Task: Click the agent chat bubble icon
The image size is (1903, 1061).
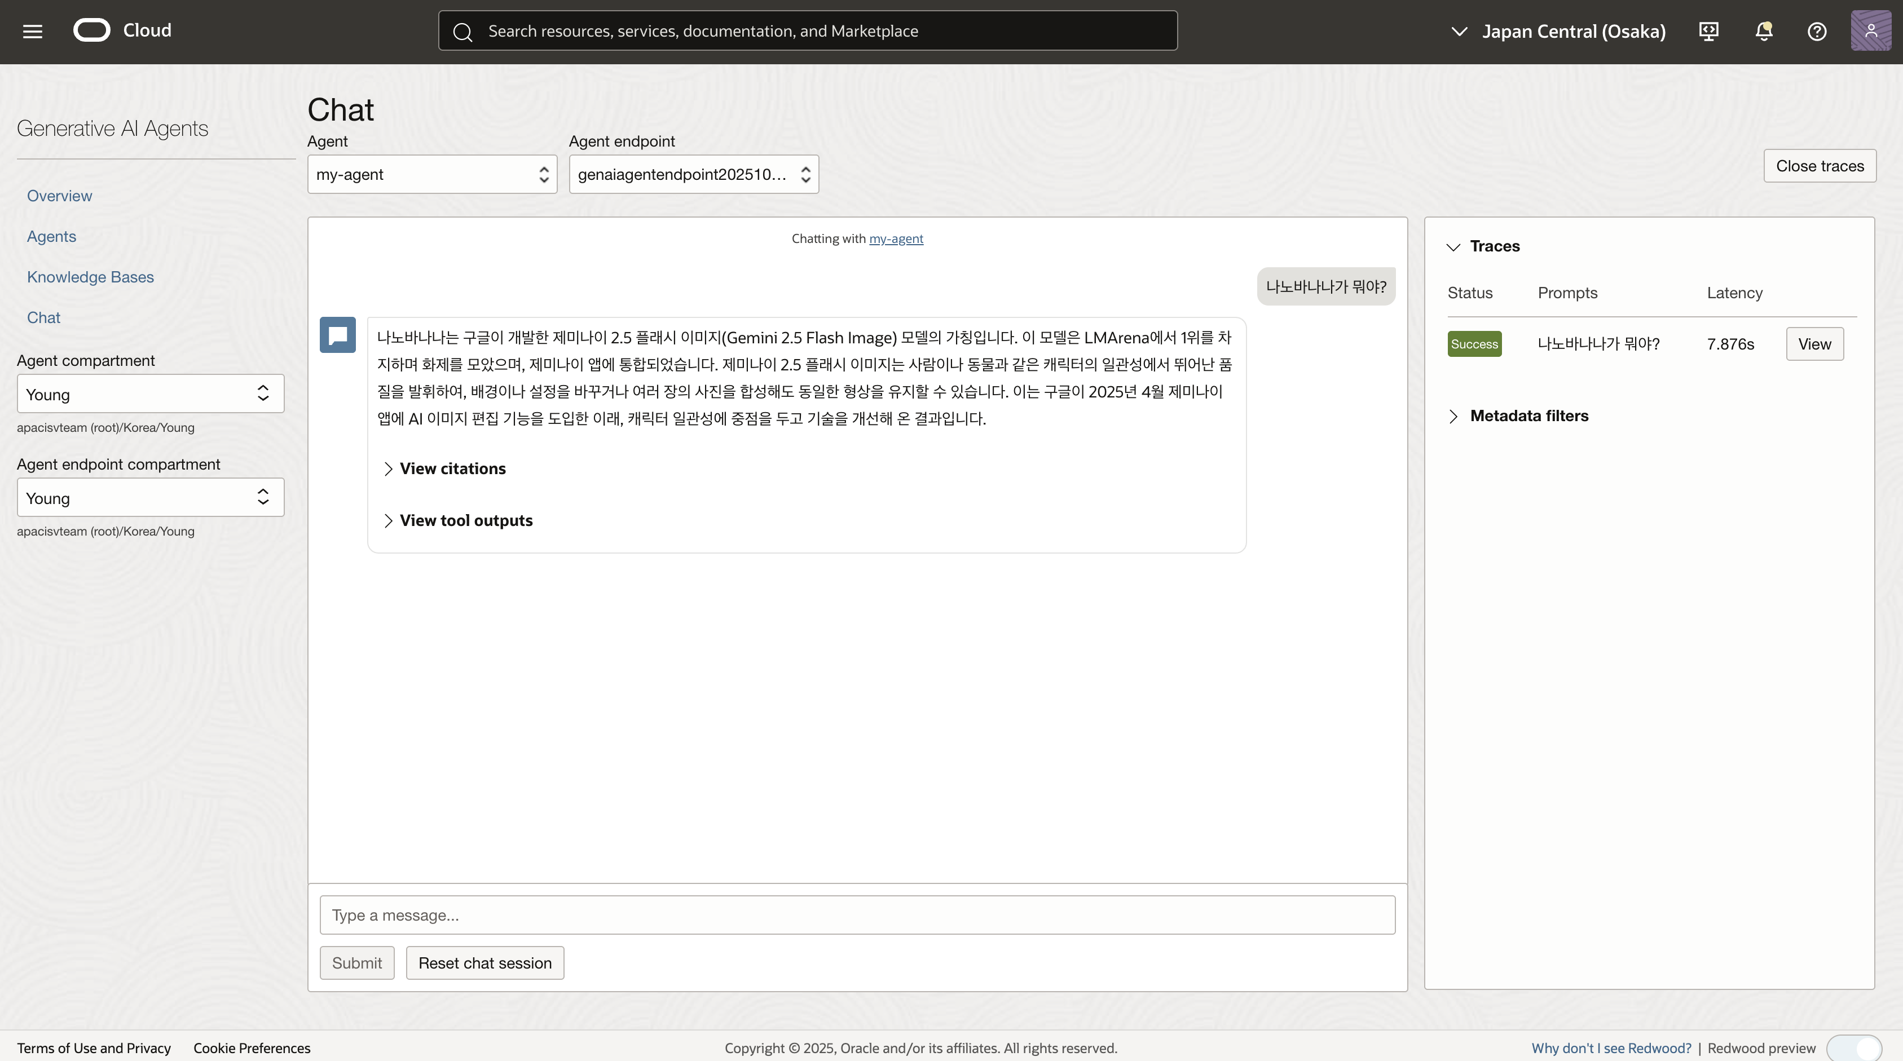Action: click(338, 335)
